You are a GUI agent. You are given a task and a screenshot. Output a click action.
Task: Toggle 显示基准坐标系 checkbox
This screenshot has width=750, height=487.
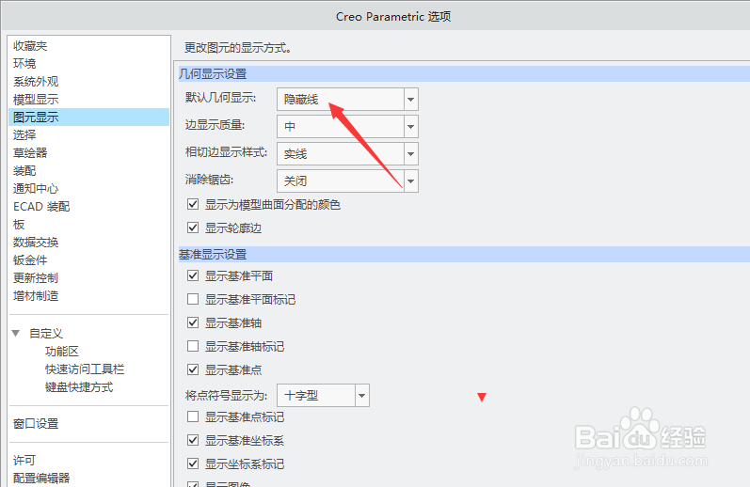click(193, 441)
